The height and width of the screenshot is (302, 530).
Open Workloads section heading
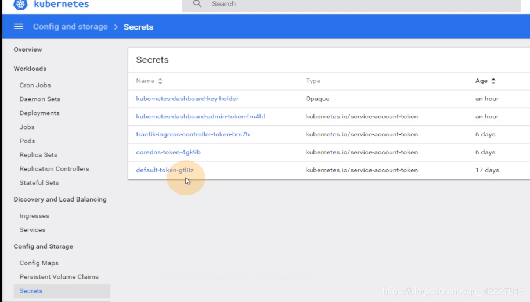(x=30, y=69)
